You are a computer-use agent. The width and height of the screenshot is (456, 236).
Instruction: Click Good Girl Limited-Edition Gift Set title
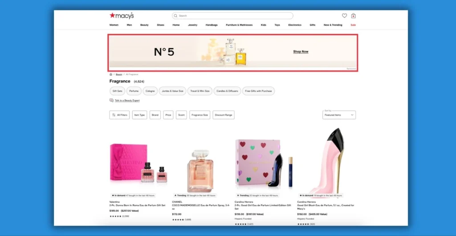pyautogui.click(x=263, y=207)
